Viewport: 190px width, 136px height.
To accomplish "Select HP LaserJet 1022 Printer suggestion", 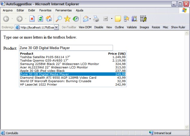I will 73,84.
